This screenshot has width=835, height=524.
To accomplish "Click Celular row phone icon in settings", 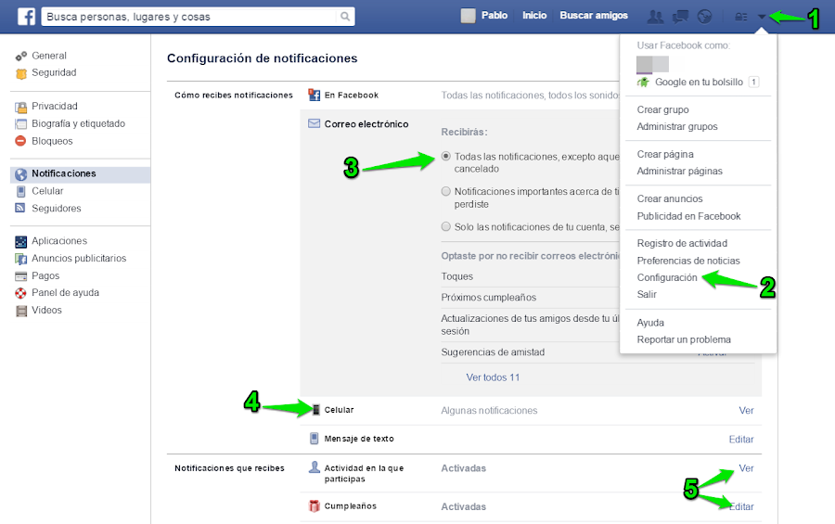I will click(x=315, y=410).
